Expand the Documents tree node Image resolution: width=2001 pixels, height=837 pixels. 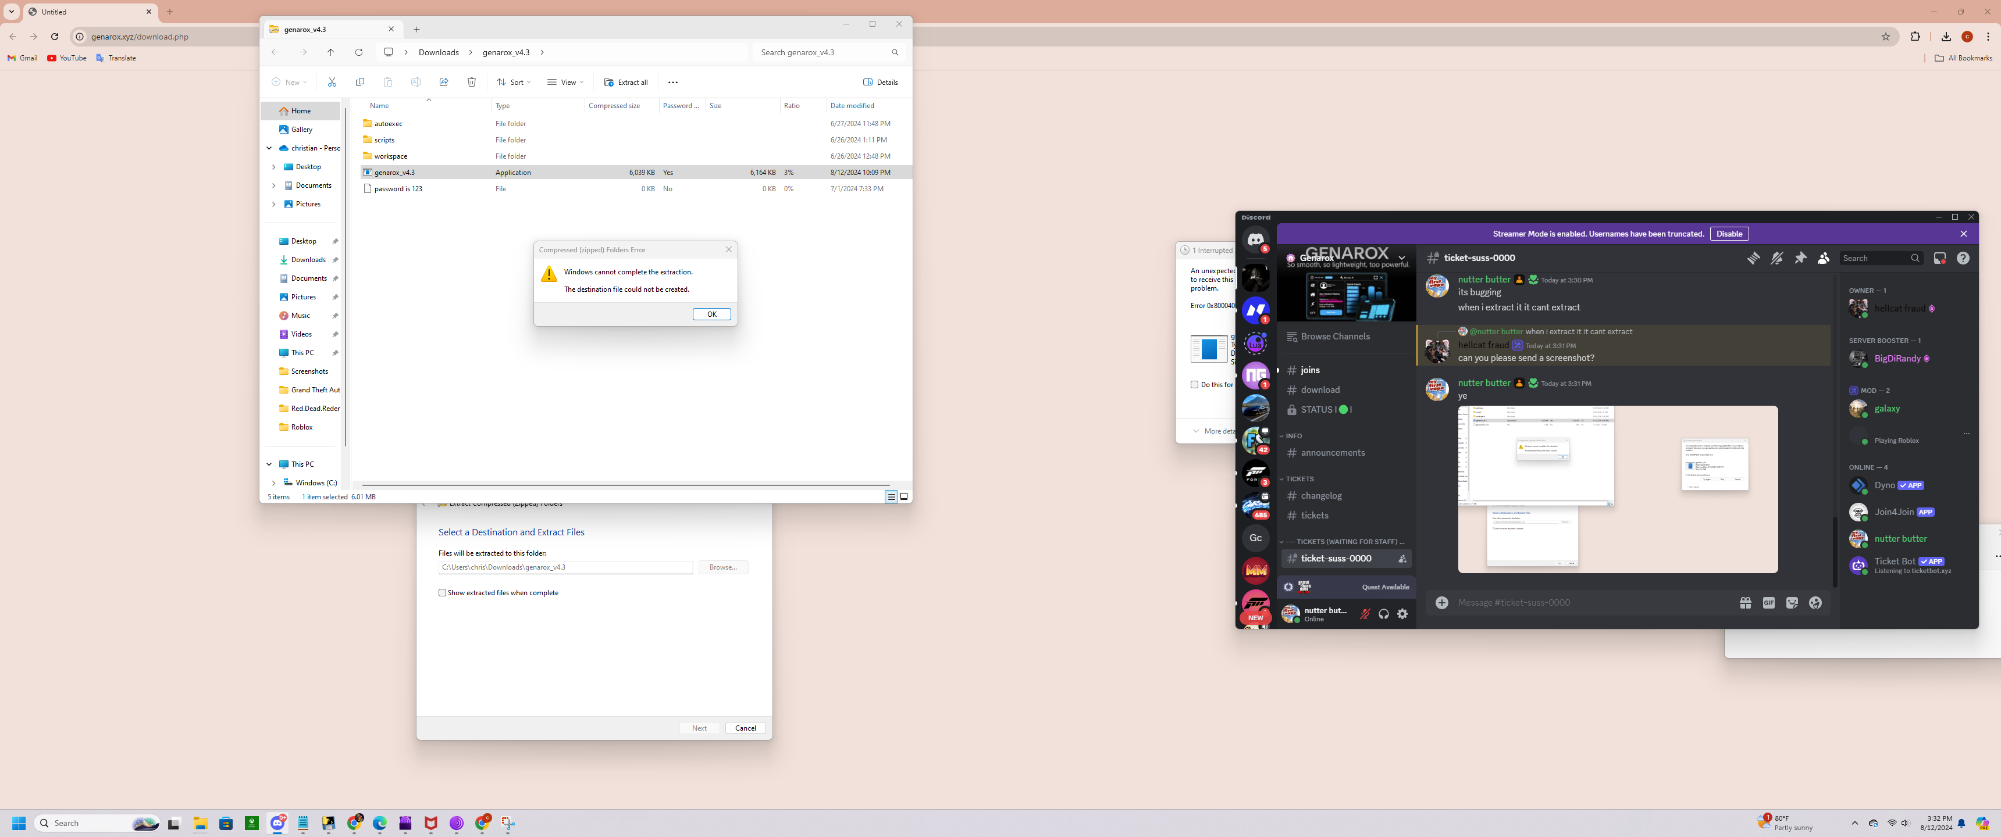tap(273, 185)
